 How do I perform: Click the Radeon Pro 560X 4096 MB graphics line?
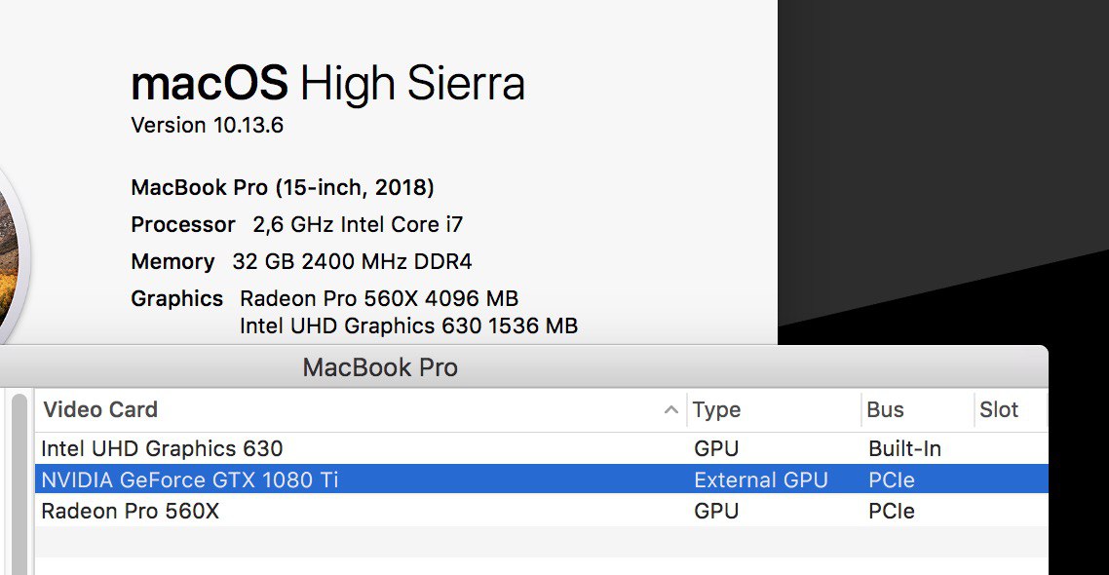click(x=379, y=298)
